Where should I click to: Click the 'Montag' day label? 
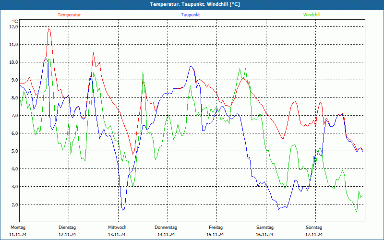click(18, 228)
